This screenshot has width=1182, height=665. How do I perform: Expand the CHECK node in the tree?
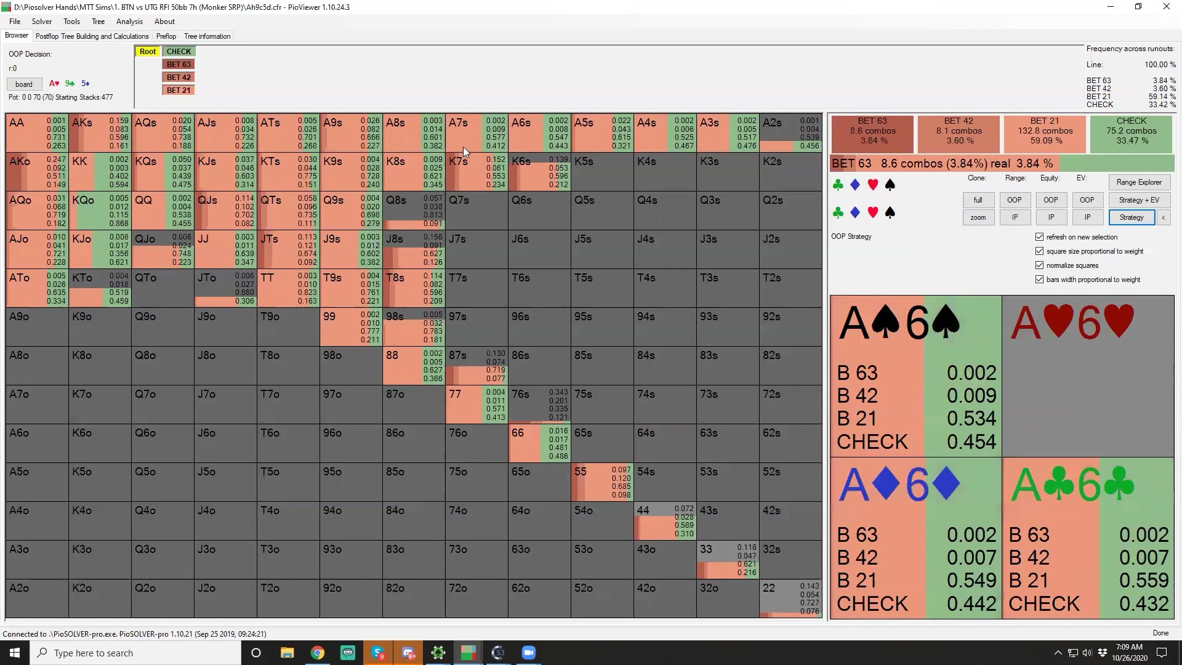pos(179,52)
